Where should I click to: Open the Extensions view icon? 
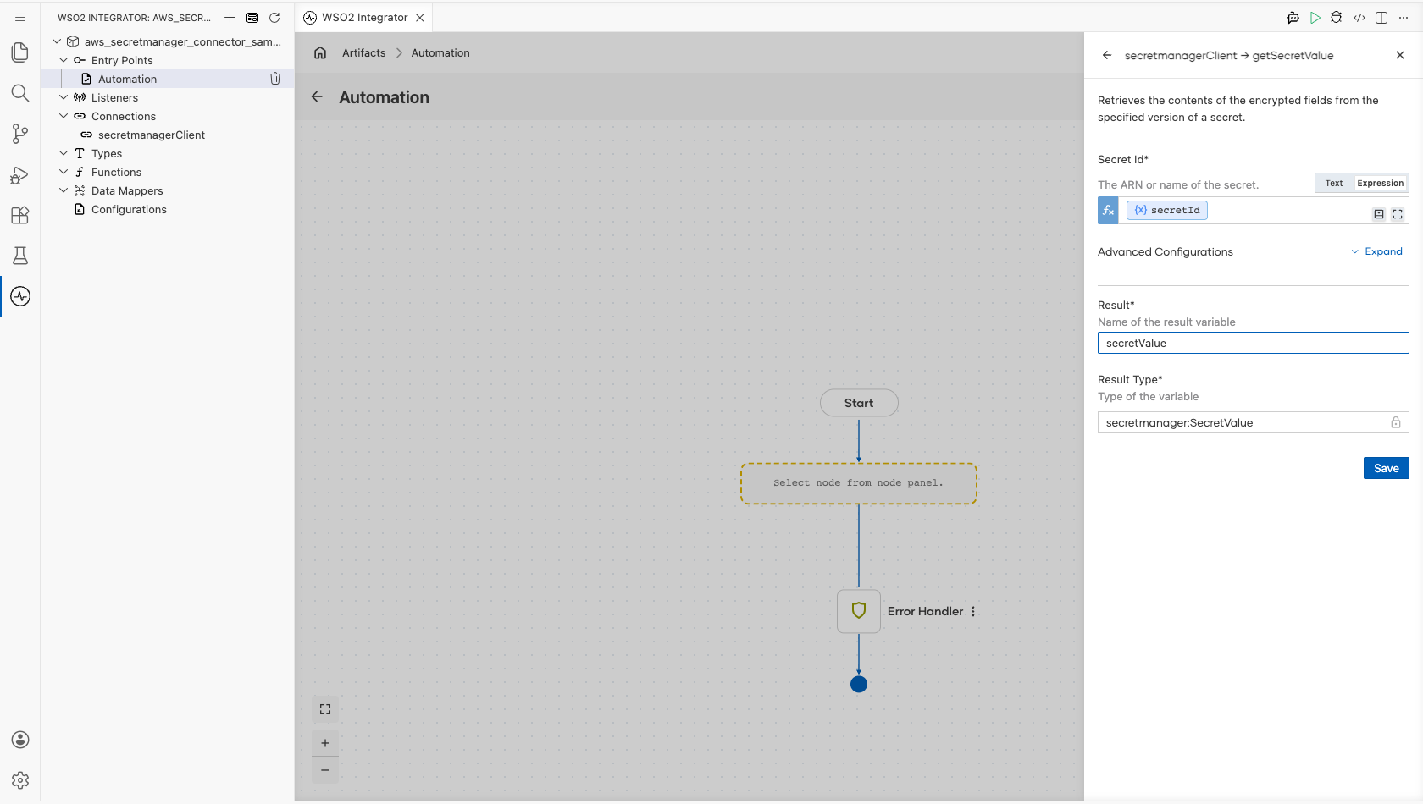coord(20,215)
